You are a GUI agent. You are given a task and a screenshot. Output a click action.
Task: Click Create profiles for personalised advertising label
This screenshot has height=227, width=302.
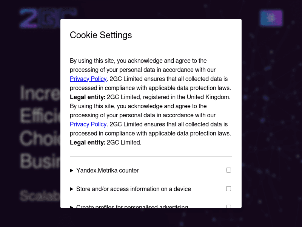click(132, 206)
